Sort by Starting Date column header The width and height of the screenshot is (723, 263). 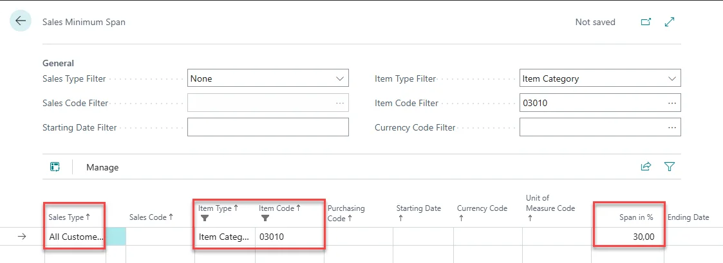(418, 208)
